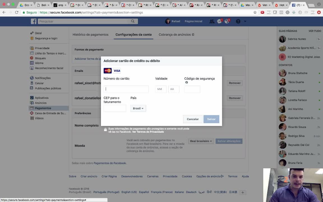Go to Página inicial
This screenshot has width=323, height=202.
pyautogui.click(x=193, y=21)
